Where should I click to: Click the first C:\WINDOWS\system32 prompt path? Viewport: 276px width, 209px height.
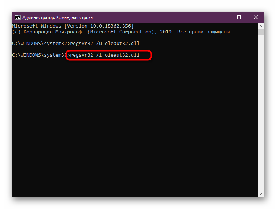[x=39, y=44]
